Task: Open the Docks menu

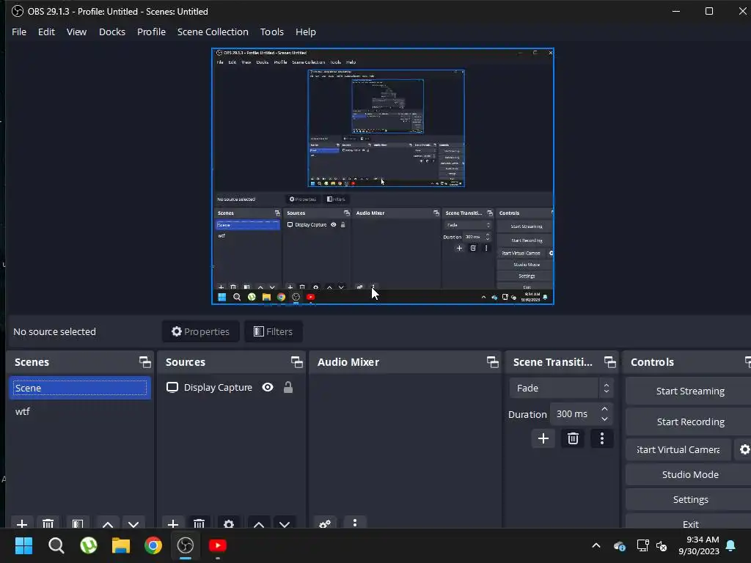Action: pos(112,32)
